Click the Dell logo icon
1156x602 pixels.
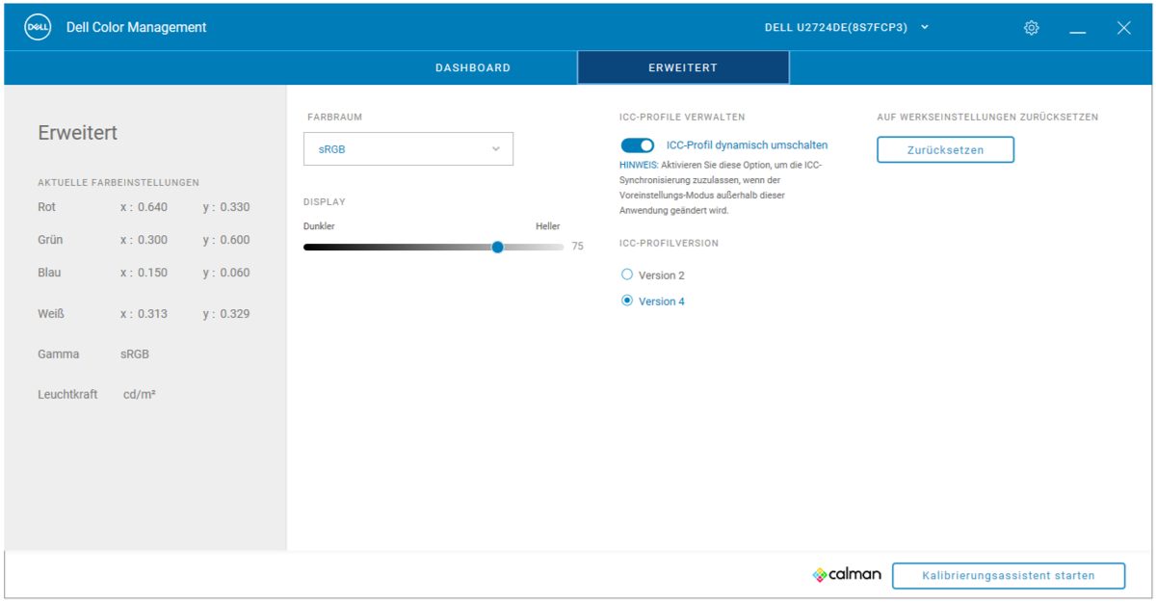tap(37, 28)
